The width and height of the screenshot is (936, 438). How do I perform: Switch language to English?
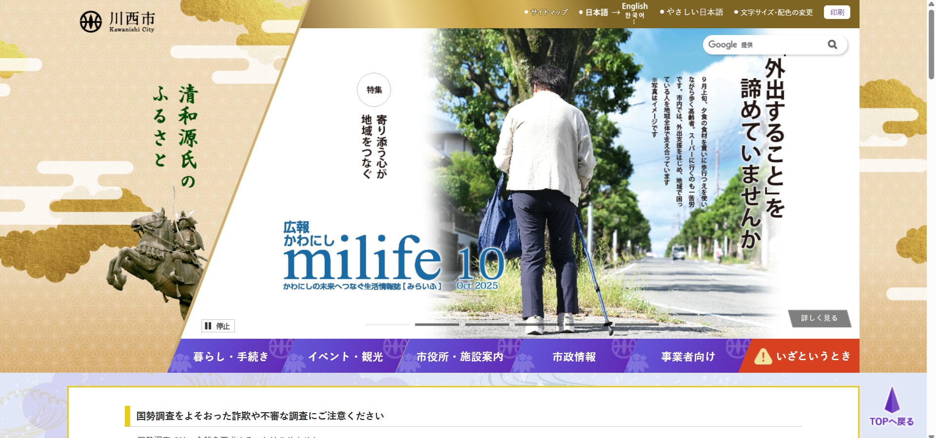pyautogui.click(x=635, y=6)
